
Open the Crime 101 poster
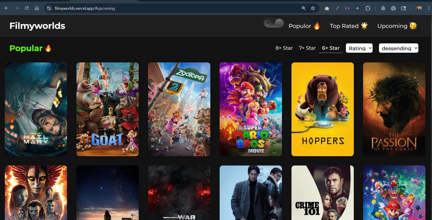323,193
